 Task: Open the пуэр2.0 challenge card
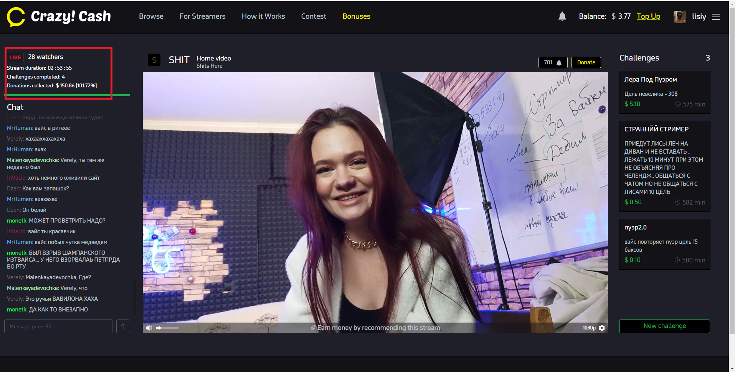664,244
